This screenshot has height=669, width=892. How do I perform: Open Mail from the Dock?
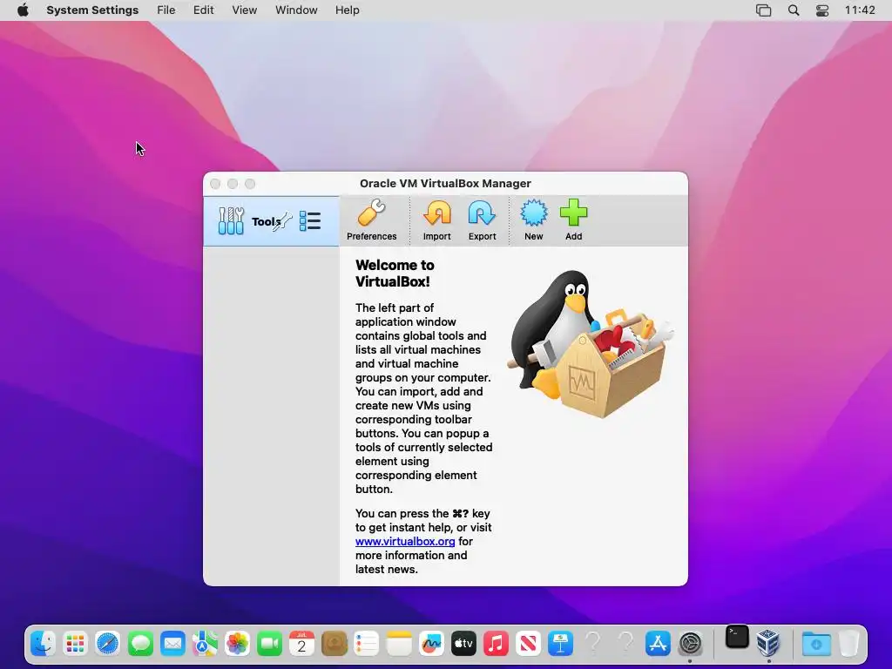coord(173,644)
